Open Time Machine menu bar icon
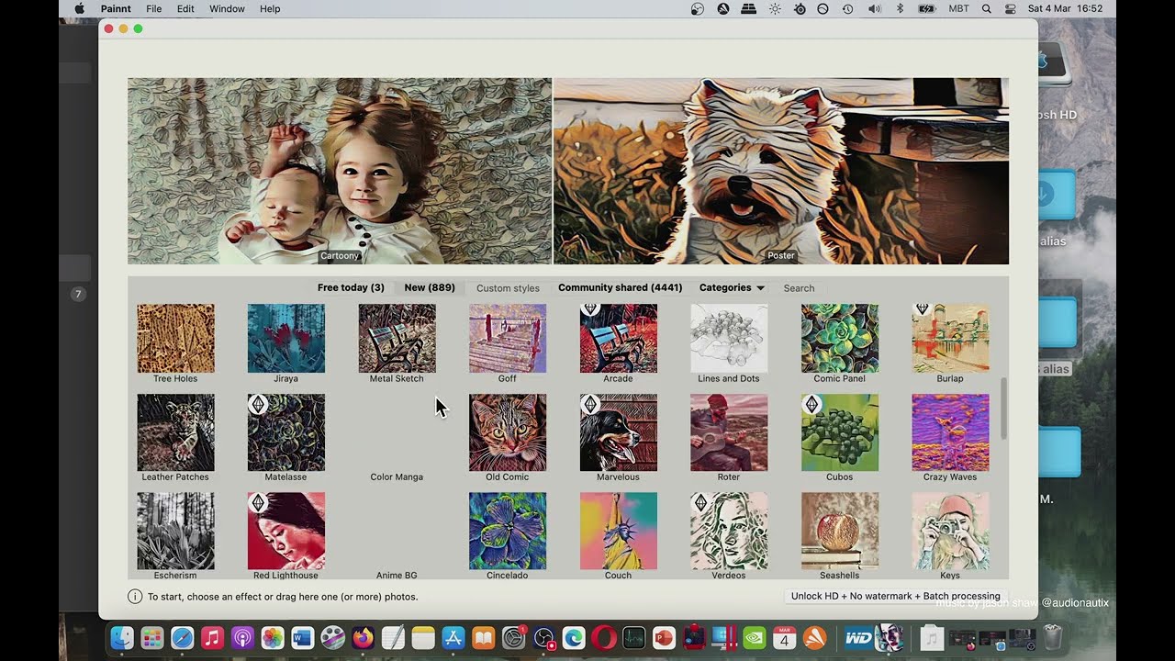Screen dimensions: 1175x661 click(x=848, y=8)
